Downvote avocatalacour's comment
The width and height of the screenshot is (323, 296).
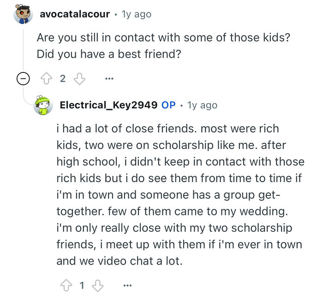(x=80, y=79)
